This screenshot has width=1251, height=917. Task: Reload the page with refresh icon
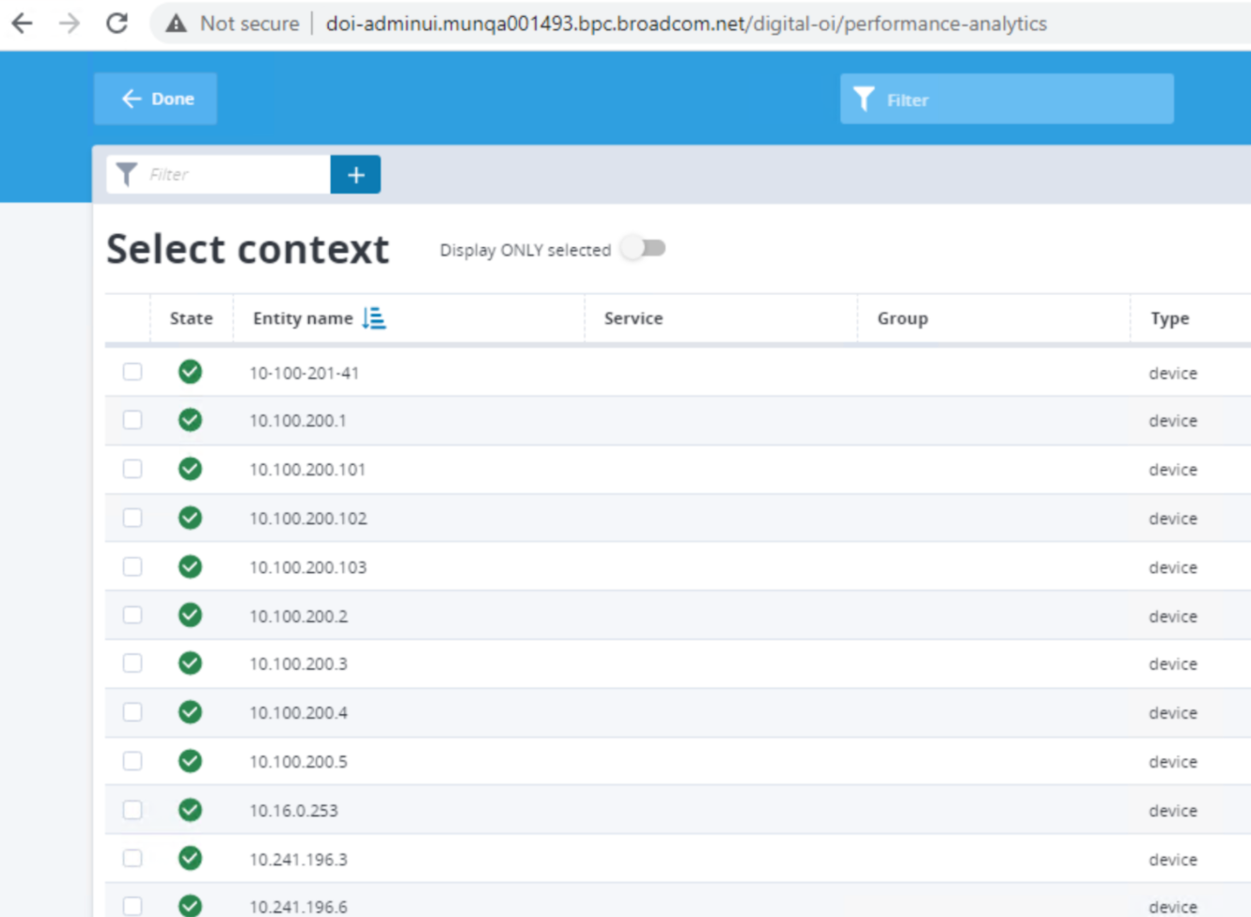point(117,23)
